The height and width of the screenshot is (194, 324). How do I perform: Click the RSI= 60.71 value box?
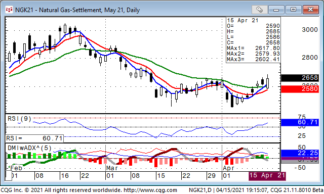click(x=34, y=138)
